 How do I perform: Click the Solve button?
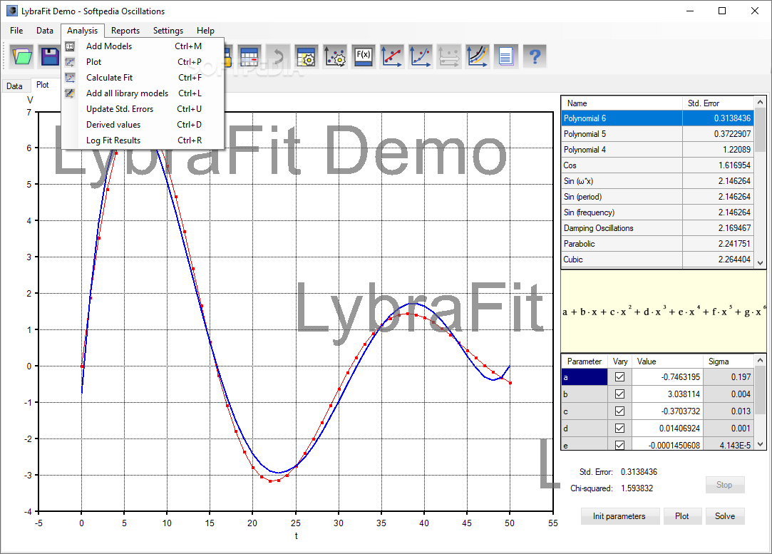(725, 516)
